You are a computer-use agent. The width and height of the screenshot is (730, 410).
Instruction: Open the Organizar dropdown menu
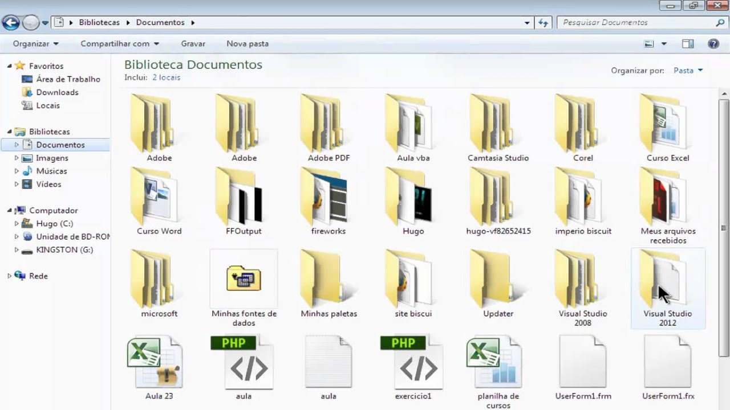point(36,44)
